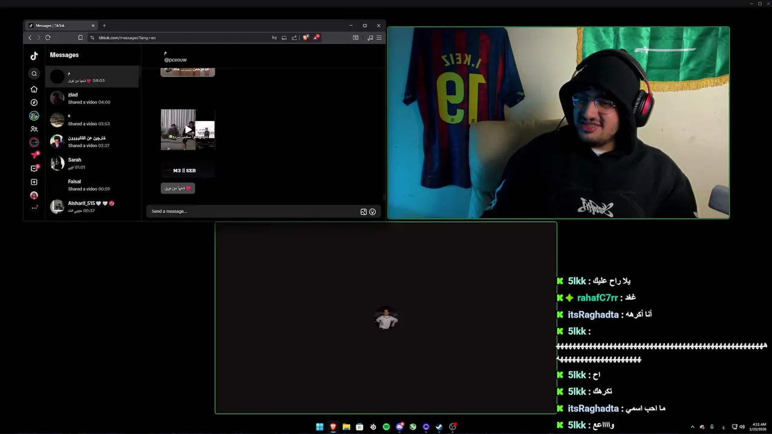Open Spotify from the taskbar
Viewport: 772px width, 434px height.
click(386, 427)
